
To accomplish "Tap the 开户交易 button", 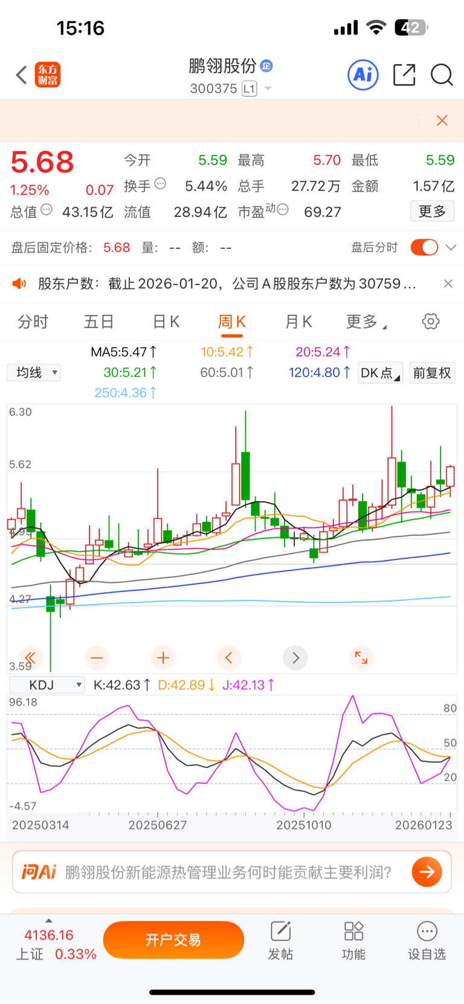I will tap(173, 940).
